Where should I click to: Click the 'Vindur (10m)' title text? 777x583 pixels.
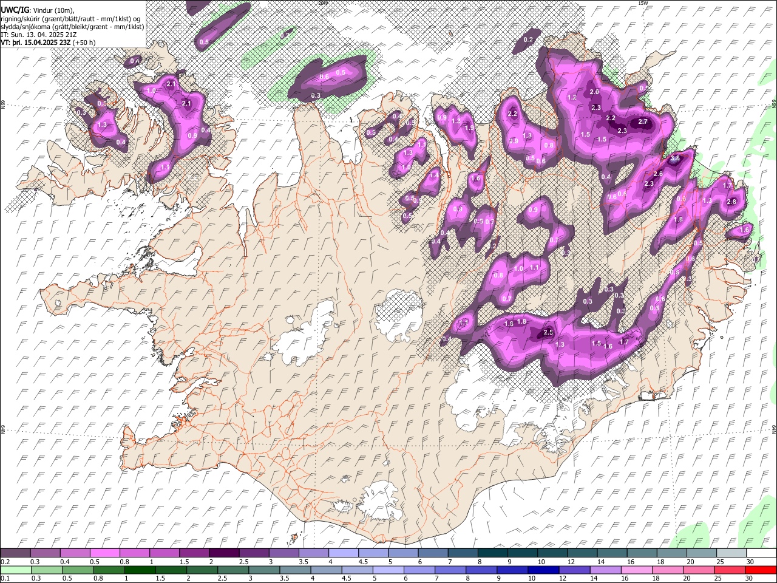tap(53, 10)
